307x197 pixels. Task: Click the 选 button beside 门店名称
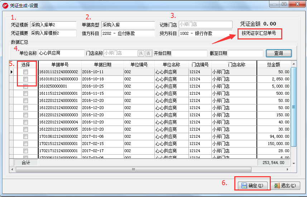[x=141, y=53]
